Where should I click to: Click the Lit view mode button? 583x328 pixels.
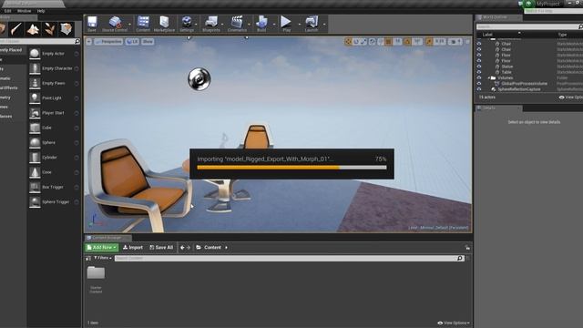coord(132,42)
